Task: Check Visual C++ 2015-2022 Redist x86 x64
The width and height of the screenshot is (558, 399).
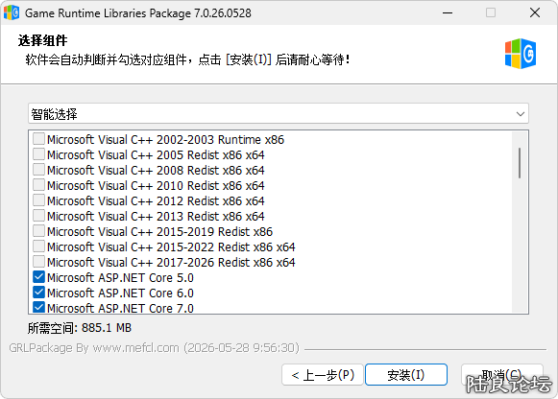Action: click(38, 246)
